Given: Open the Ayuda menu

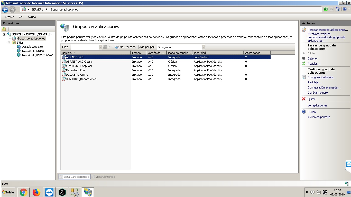Looking at the screenshot, I should click(x=32, y=17).
